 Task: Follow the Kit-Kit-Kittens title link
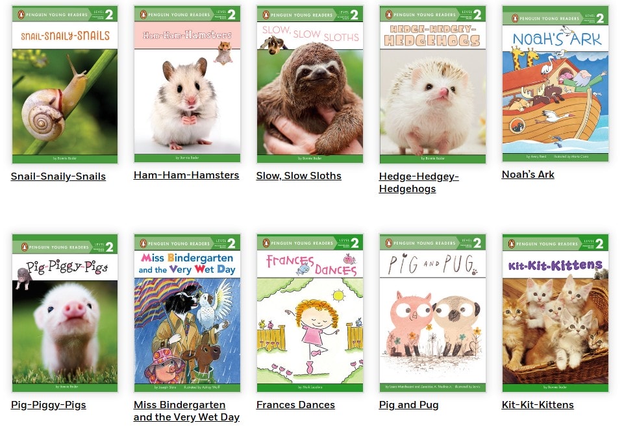[538, 405]
